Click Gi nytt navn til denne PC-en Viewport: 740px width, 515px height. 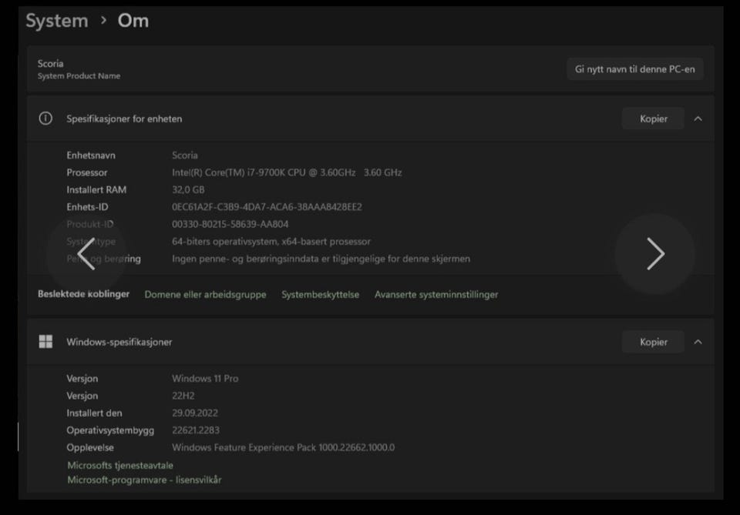pyautogui.click(x=634, y=69)
